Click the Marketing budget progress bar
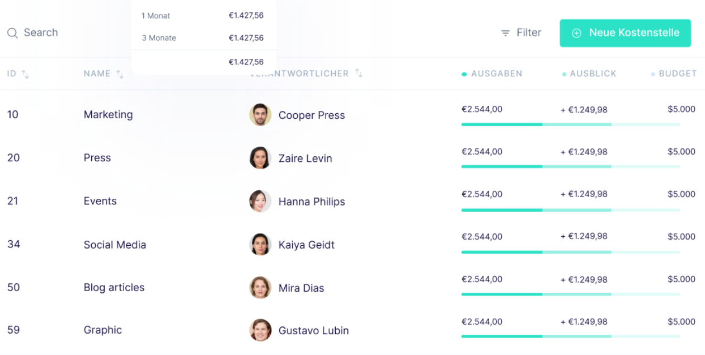The height and width of the screenshot is (355, 705). [x=570, y=124]
